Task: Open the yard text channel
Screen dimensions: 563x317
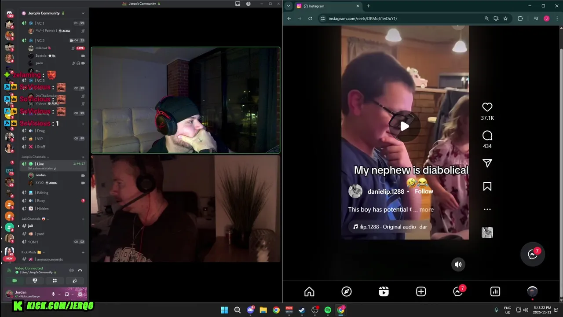Action: 53,234
